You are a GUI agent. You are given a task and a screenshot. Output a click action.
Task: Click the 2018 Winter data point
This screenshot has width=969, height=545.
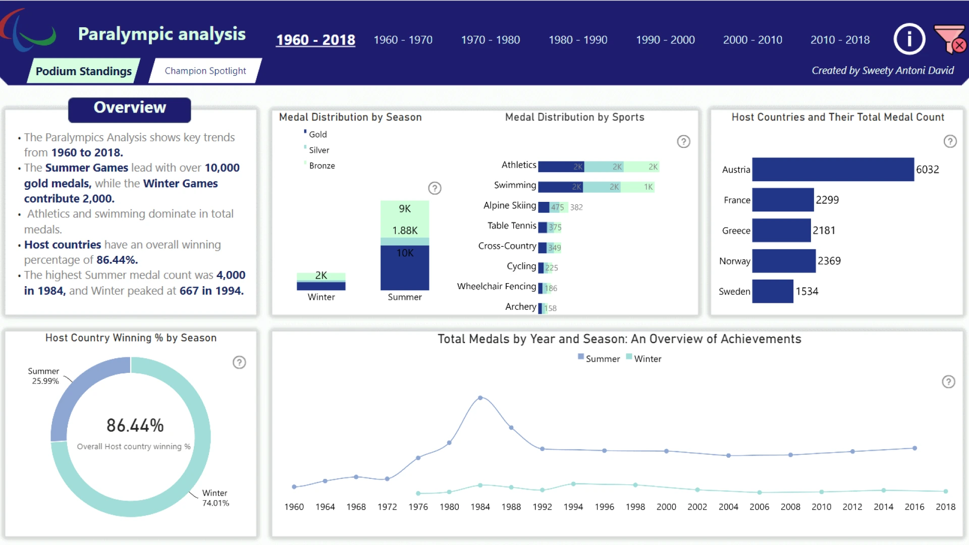tap(945, 491)
